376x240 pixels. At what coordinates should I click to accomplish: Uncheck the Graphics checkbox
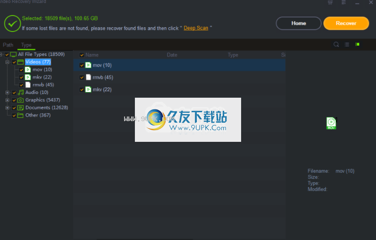(14, 101)
